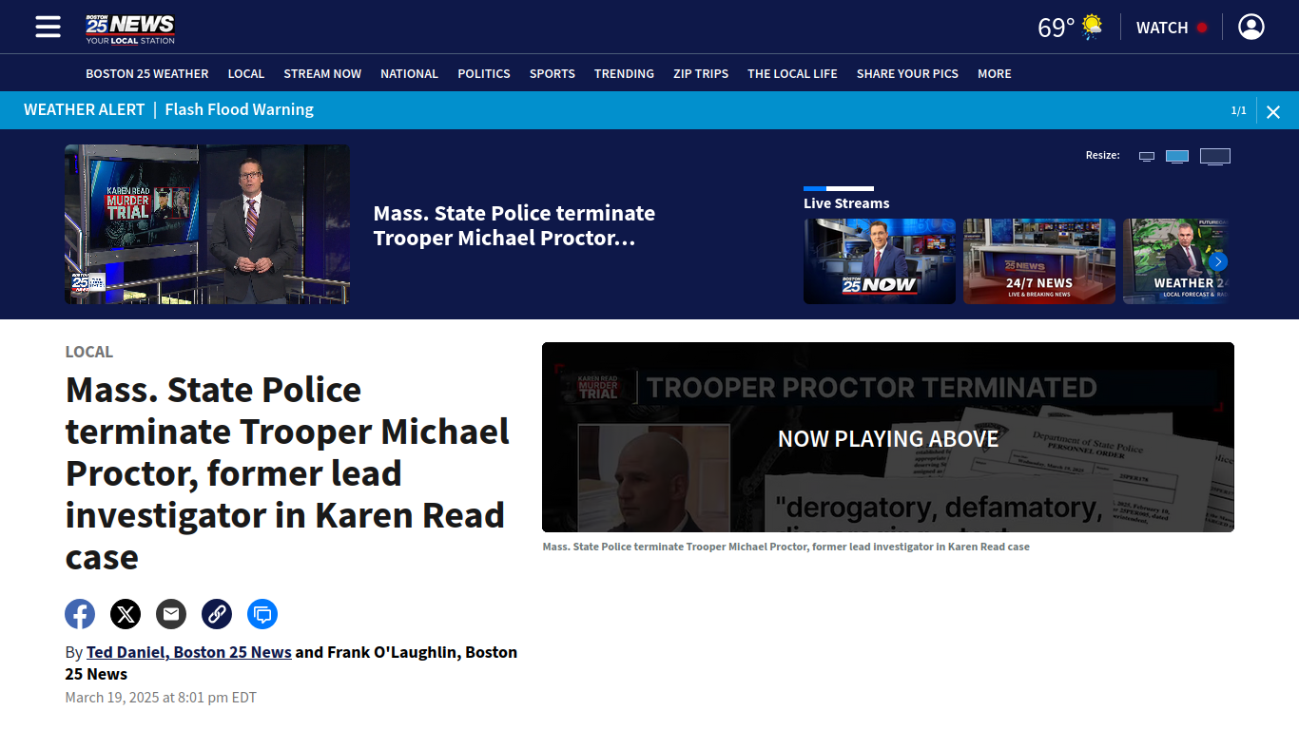Screen dimensions: 1299x730
Task: Show next live streams with arrow
Action: (x=1218, y=261)
